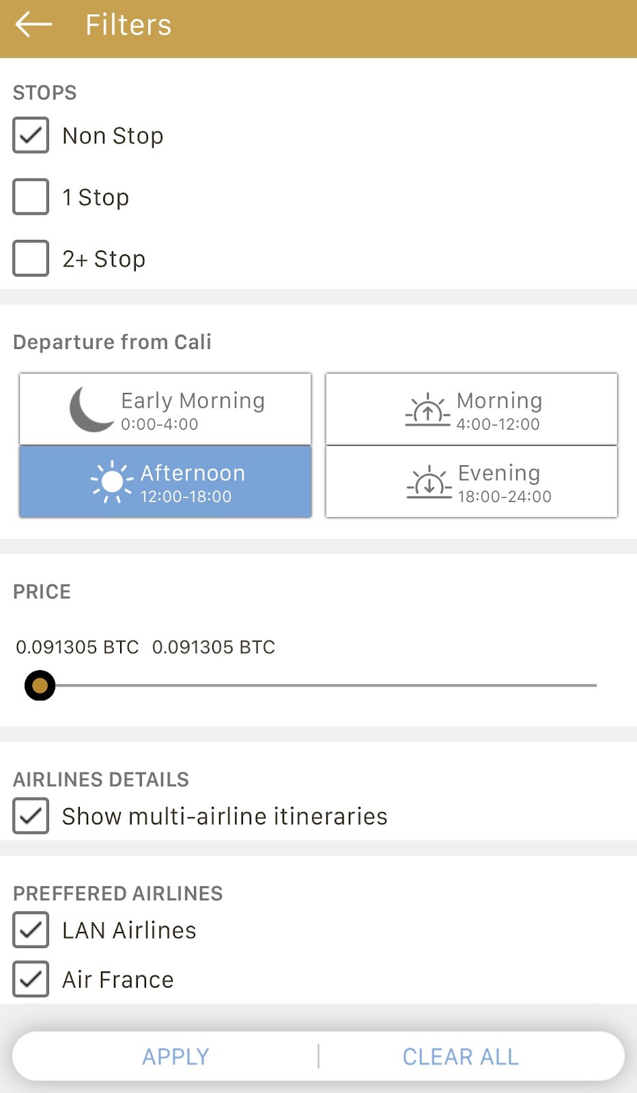This screenshot has width=637, height=1093.
Task: Click the Filters title text
Action: 128,25
